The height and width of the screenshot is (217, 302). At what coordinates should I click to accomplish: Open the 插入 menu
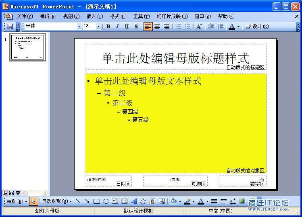coord(95,16)
